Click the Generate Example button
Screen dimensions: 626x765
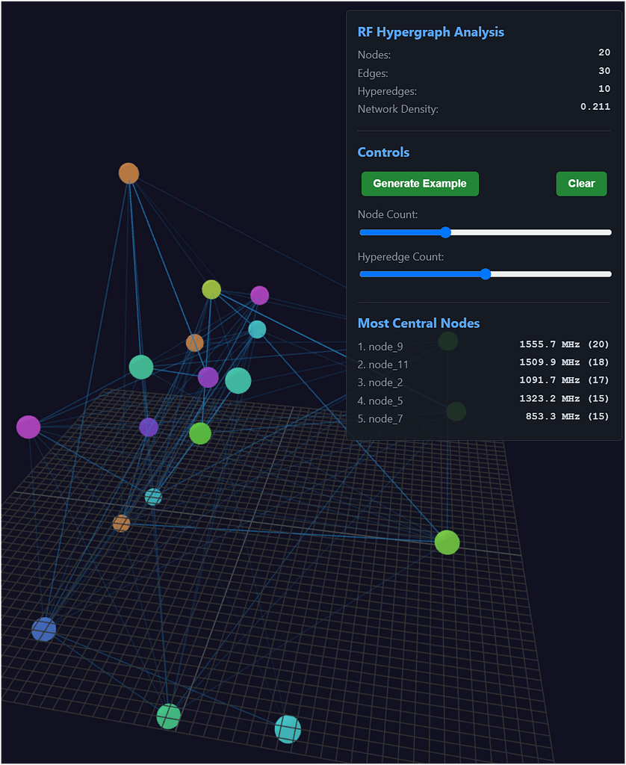click(x=420, y=184)
